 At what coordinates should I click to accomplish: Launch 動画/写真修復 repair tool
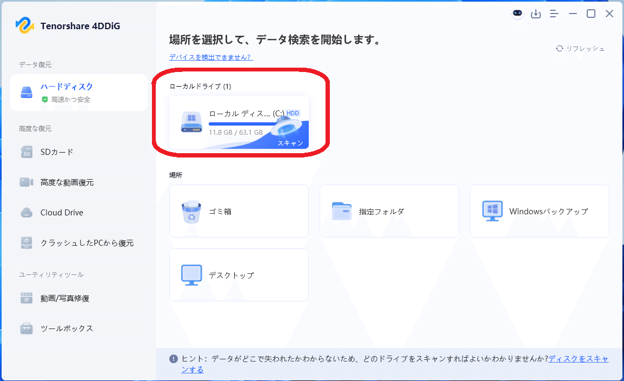[x=59, y=298]
